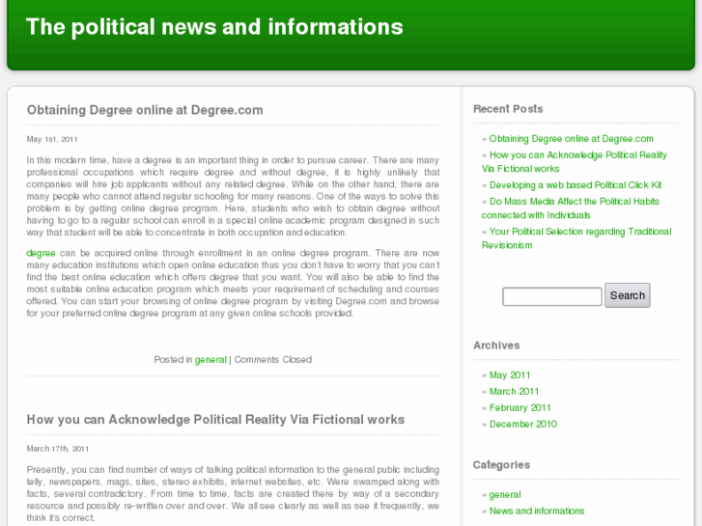Click the 'March 17th, 2011' post date
This screenshot has width=702, height=526.
[x=58, y=449]
